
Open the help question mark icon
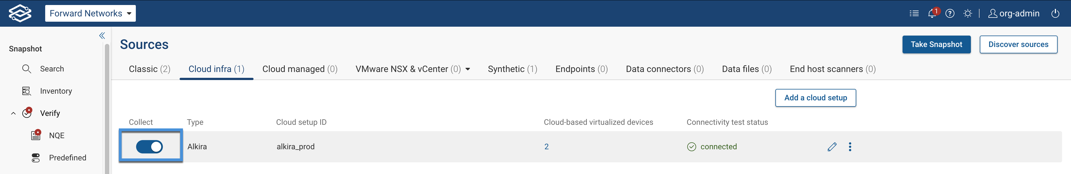[950, 13]
